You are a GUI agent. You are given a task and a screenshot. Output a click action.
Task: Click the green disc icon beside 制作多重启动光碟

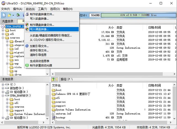(27, 65)
